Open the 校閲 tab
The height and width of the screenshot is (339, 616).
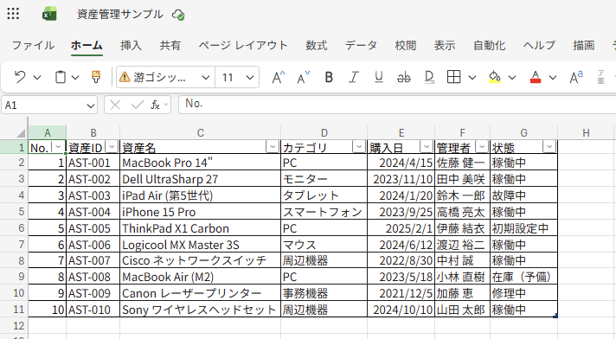point(406,46)
